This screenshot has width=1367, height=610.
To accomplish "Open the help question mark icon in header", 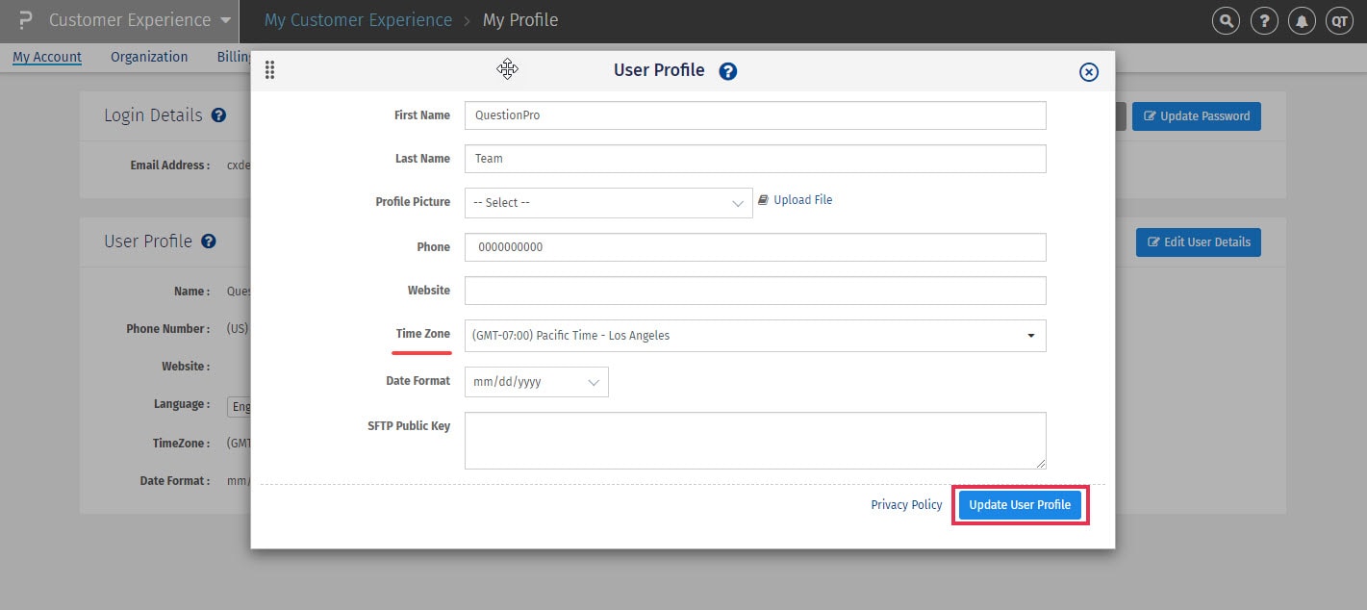I will pyautogui.click(x=1265, y=20).
